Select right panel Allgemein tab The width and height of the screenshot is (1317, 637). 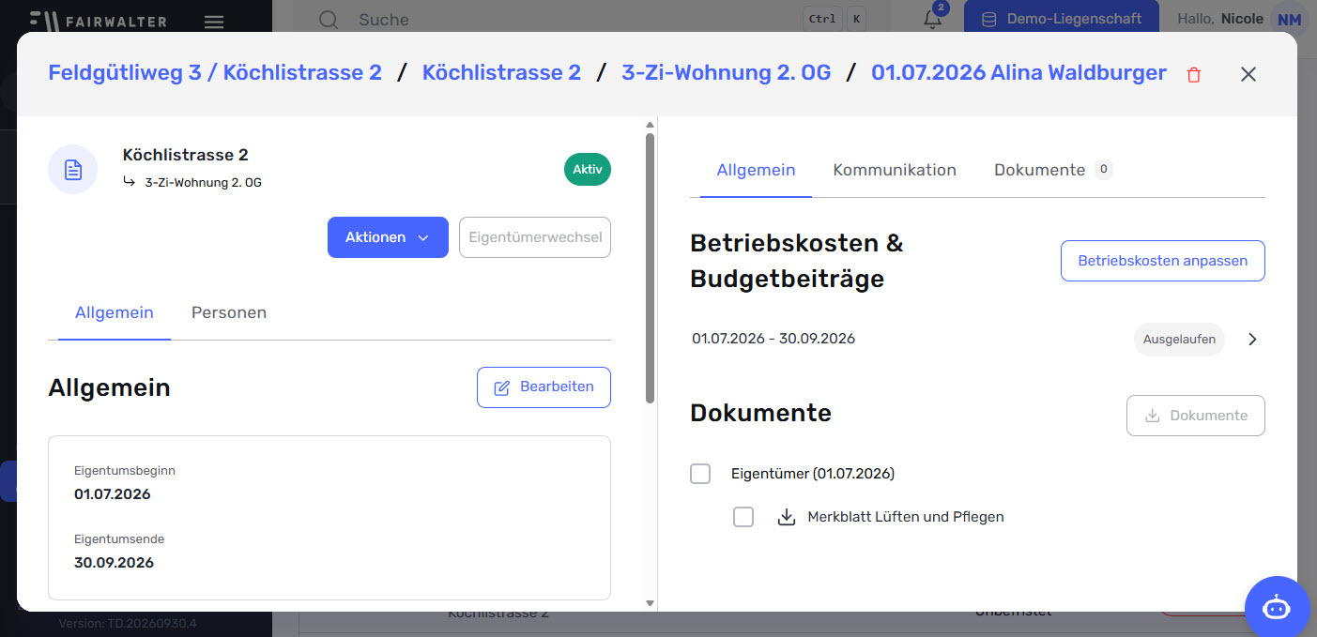click(x=756, y=170)
